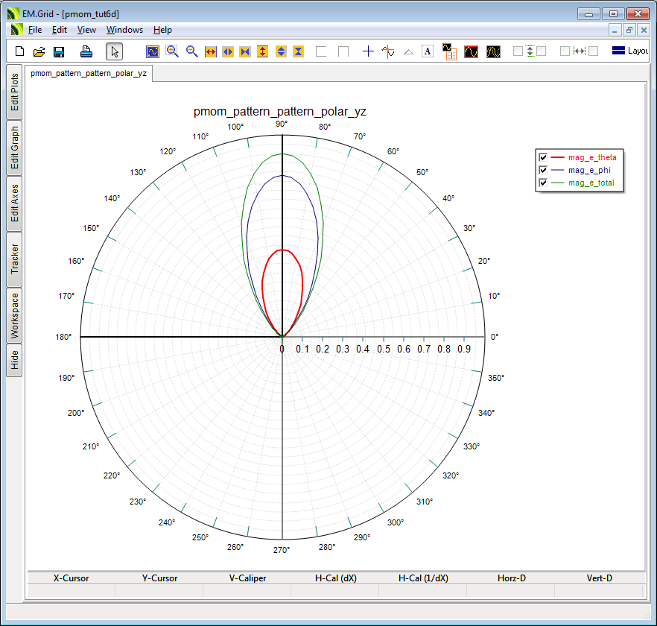This screenshot has width=657, height=626.
Task: Hide the mag_e_total trace
Action: tap(543, 183)
